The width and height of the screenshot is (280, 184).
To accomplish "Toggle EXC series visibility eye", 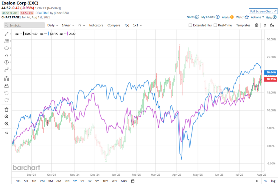I will [x=17, y=34].
